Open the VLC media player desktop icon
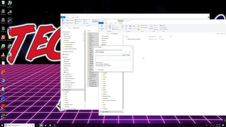The width and height of the screenshot is (226, 127). click(3, 56)
